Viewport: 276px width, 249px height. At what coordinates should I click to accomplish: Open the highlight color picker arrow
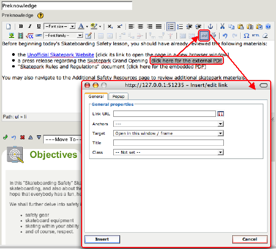[100, 27]
